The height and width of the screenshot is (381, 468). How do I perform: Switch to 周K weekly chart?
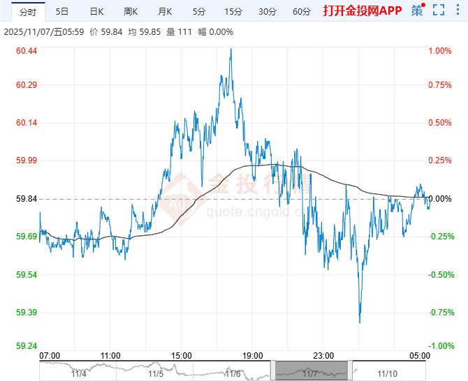click(131, 11)
